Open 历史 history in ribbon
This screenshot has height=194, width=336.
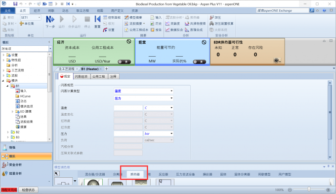click(156, 24)
